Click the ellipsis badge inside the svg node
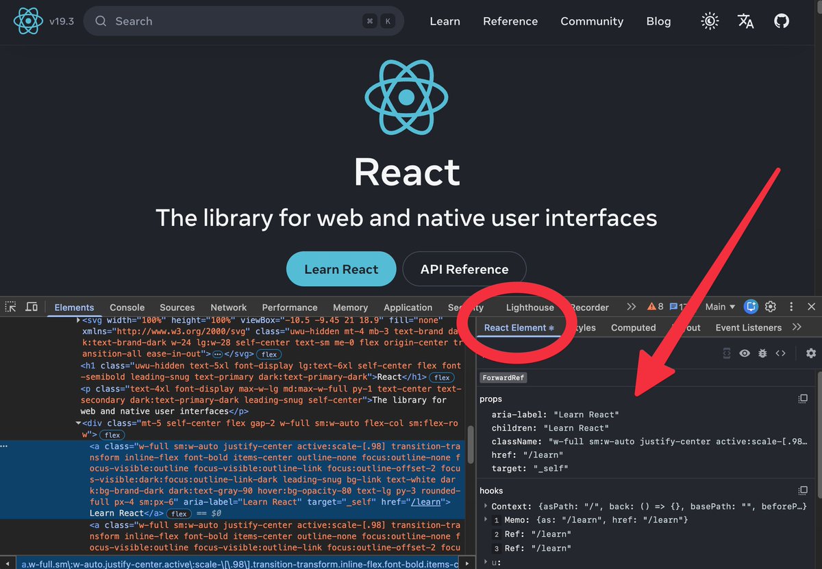This screenshot has width=822, height=569. click(218, 354)
